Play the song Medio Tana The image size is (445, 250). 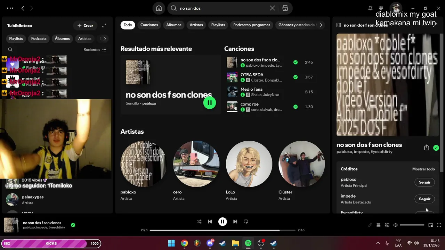[232, 92]
